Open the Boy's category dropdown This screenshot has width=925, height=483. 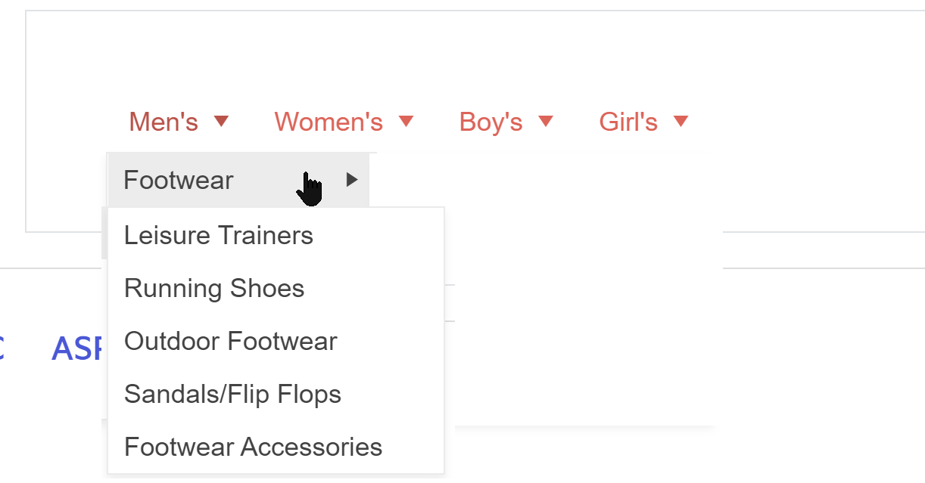click(x=491, y=122)
